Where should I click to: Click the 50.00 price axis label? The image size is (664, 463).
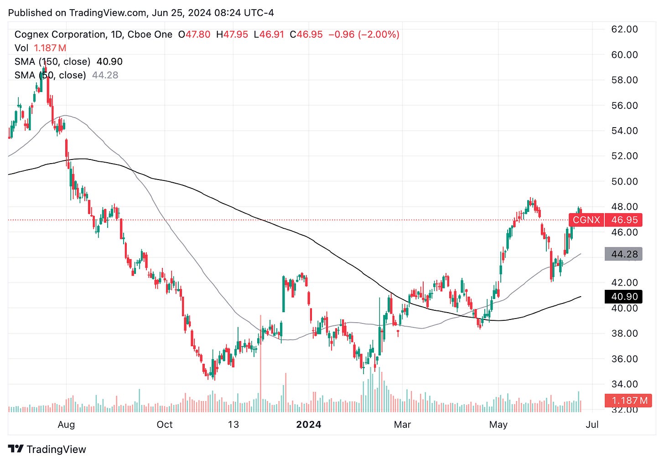click(624, 181)
